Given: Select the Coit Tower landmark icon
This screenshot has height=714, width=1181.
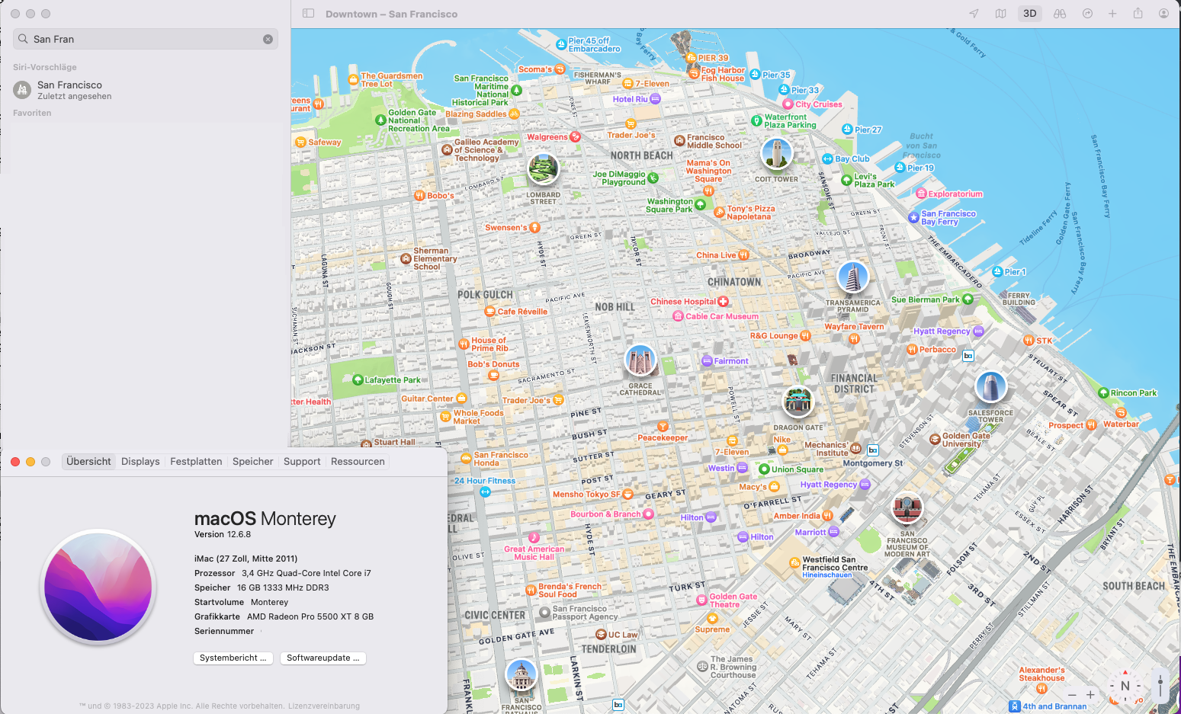Looking at the screenshot, I should tap(777, 154).
